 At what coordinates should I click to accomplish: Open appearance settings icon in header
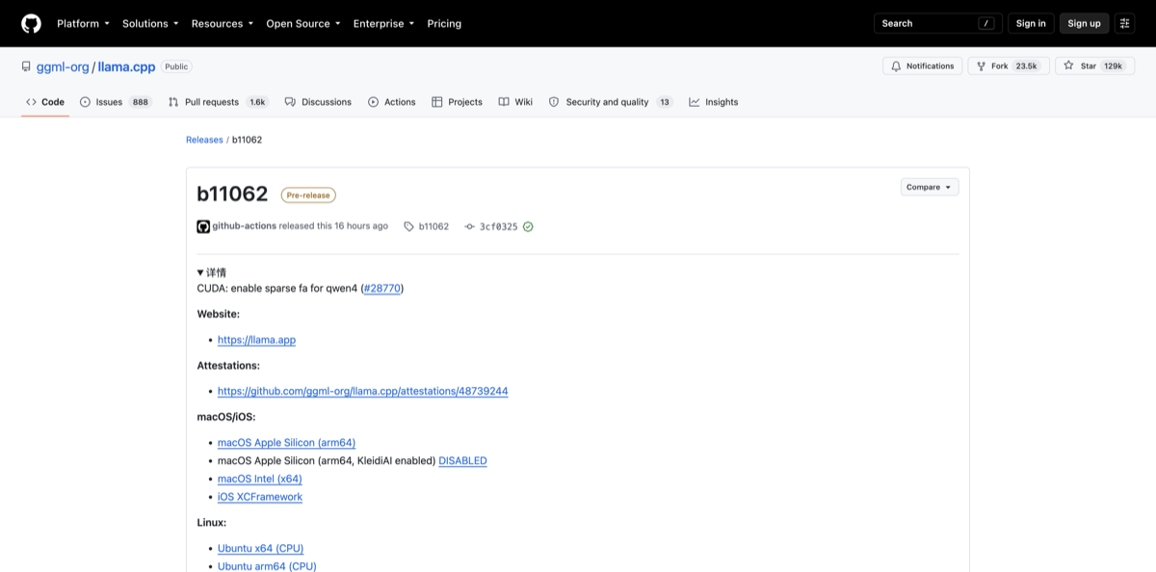pos(1124,23)
